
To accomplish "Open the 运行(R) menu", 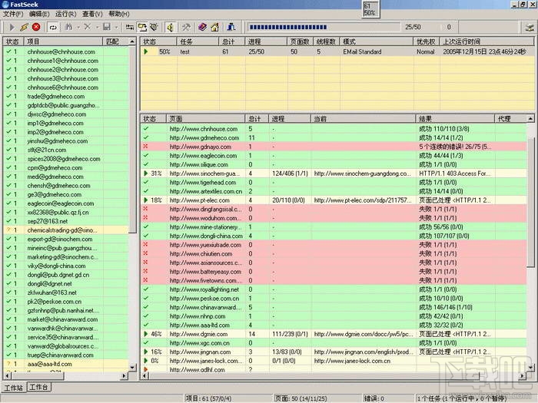I will (x=65, y=14).
